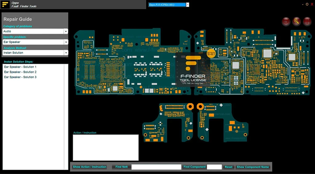This screenshot has height=174, width=315.
Task: Click the zoom-in magnifier icon
Action: 296,22
